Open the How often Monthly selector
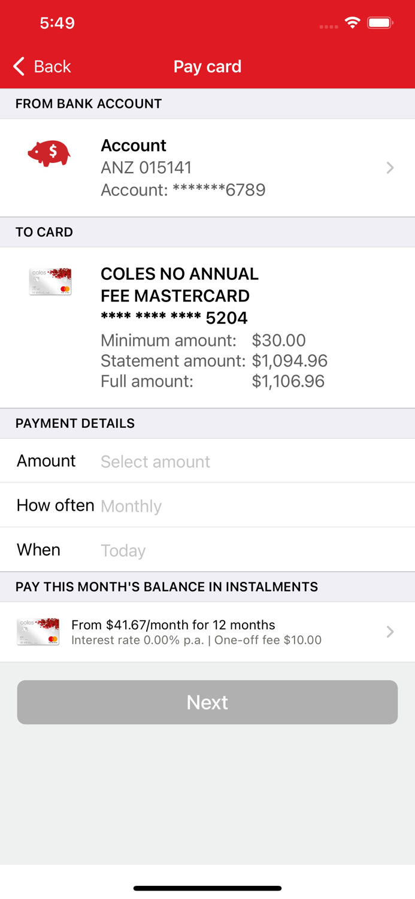The image size is (415, 899). pyautogui.click(x=207, y=505)
